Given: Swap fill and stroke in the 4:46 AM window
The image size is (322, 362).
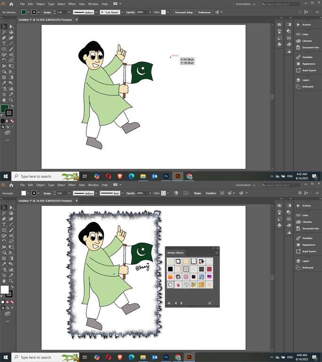Looking at the screenshot, I should (x=12, y=287).
